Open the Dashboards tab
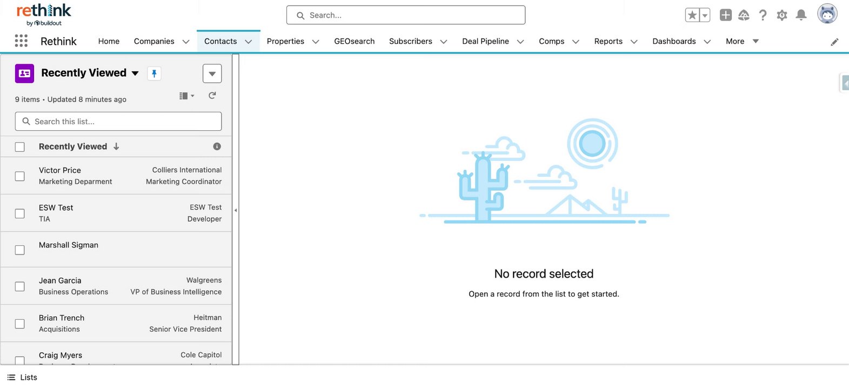This screenshot has height=389, width=849. coord(674,41)
